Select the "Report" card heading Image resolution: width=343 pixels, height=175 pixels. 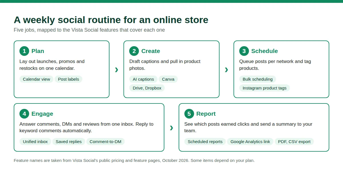(206, 114)
